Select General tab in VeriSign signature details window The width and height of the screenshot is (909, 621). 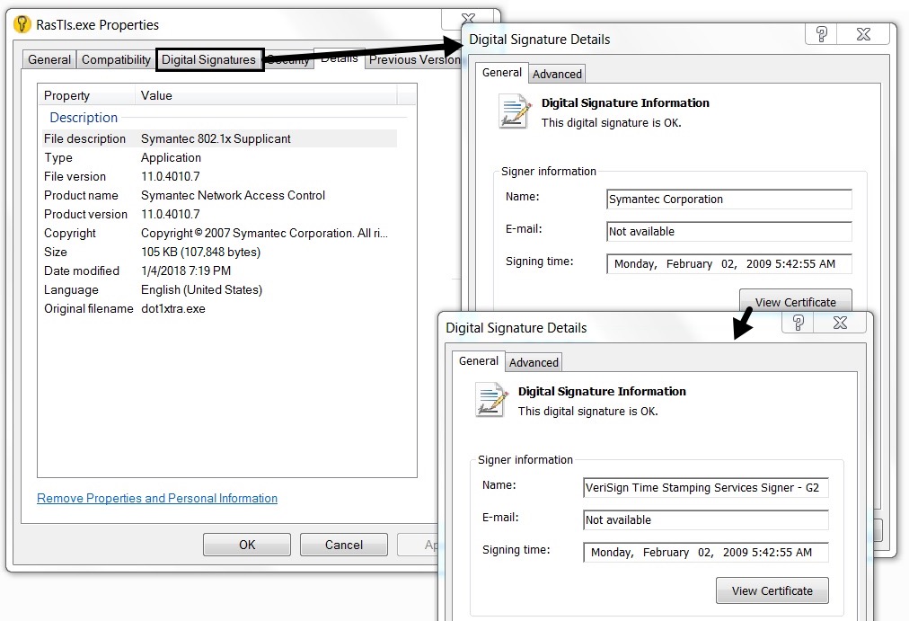tap(478, 361)
